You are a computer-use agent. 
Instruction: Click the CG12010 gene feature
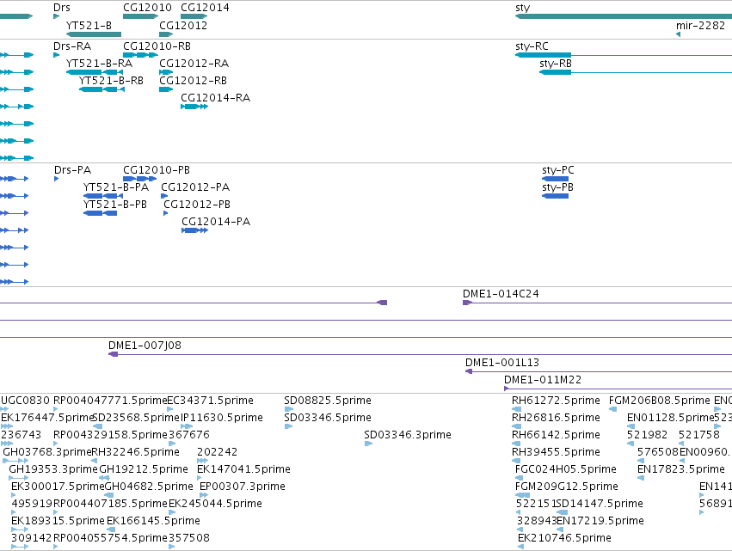pos(140,16)
